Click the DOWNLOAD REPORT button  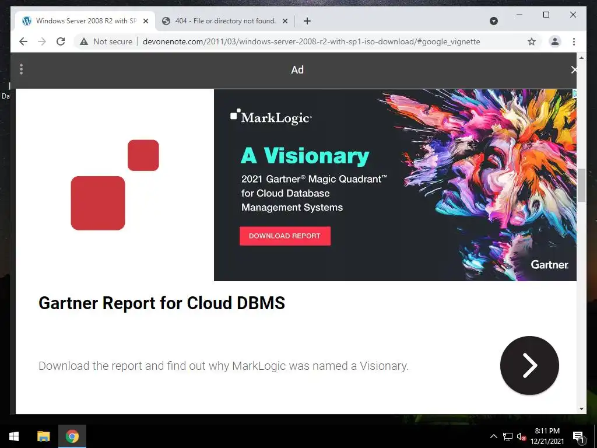285,236
